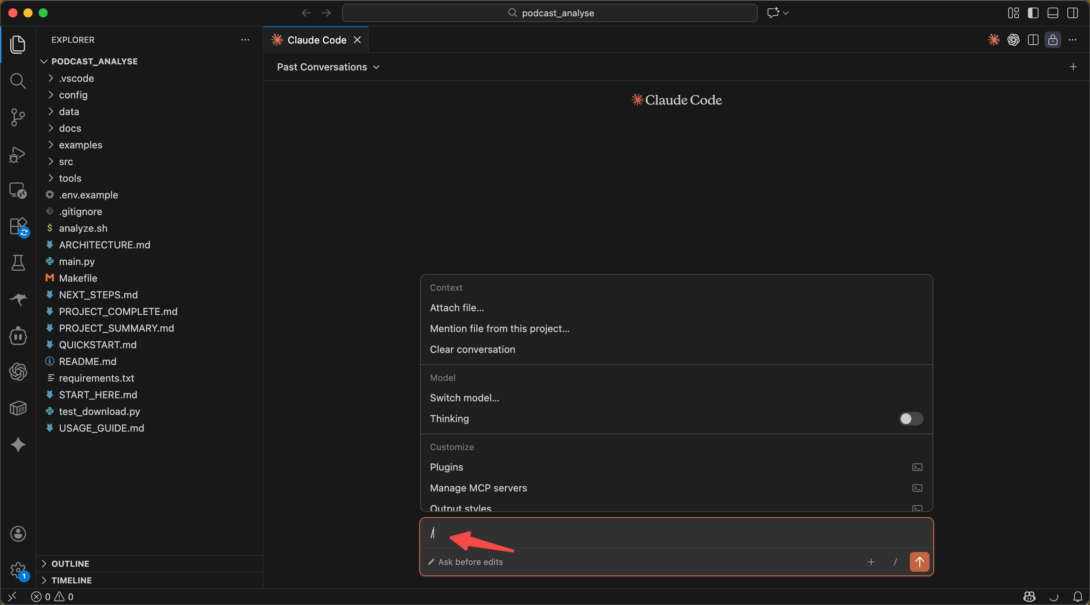Image resolution: width=1090 pixels, height=605 pixels.
Task: Click the lock icon in editor toolbar
Action: pos(1053,40)
